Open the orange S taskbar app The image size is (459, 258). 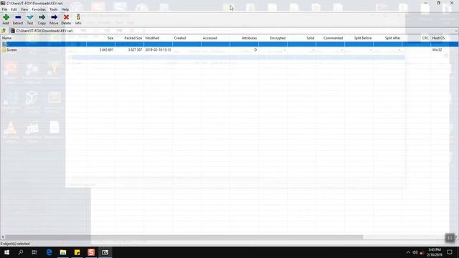pos(91,252)
